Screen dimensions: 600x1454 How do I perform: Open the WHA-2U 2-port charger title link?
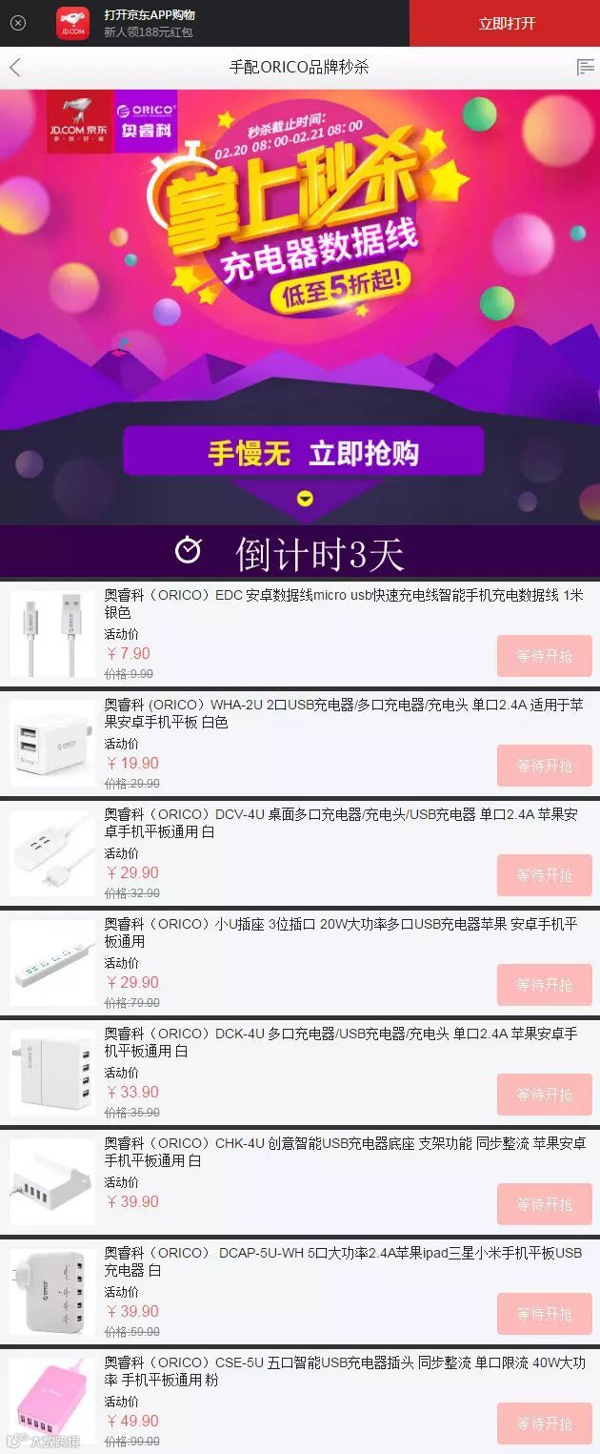342,713
